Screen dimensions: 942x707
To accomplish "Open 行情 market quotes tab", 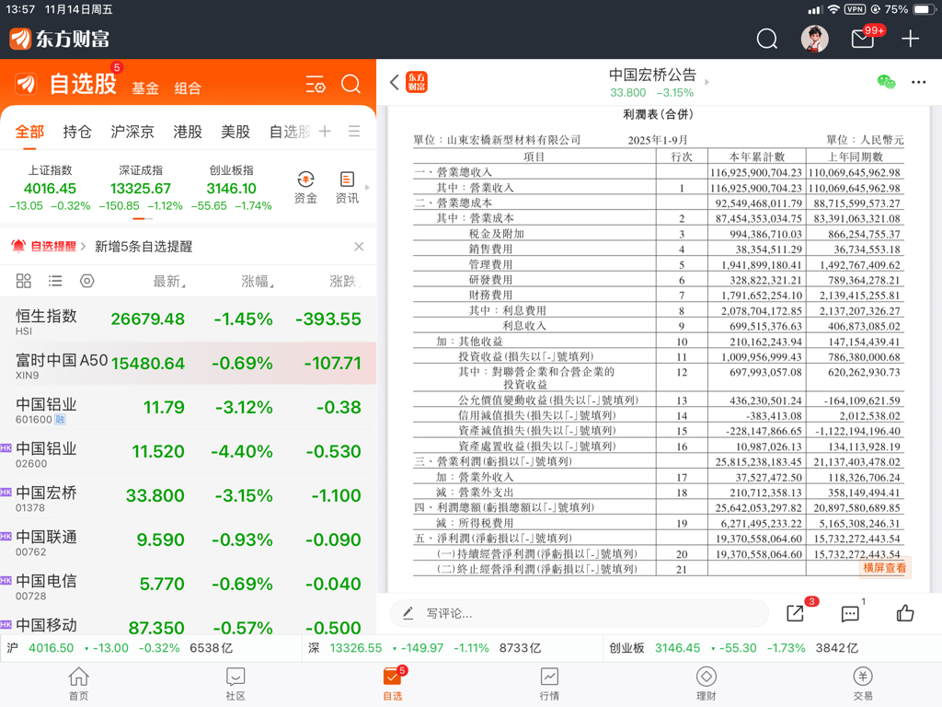I will (549, 684).
